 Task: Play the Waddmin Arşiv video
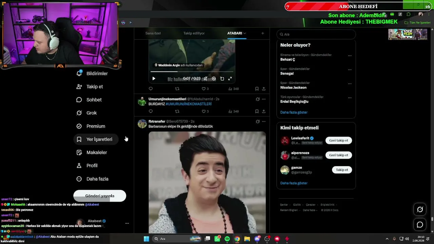154,79
